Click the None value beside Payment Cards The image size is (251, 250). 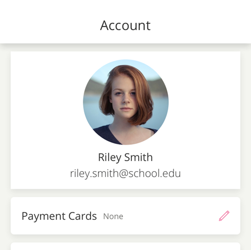pos(113,216)
